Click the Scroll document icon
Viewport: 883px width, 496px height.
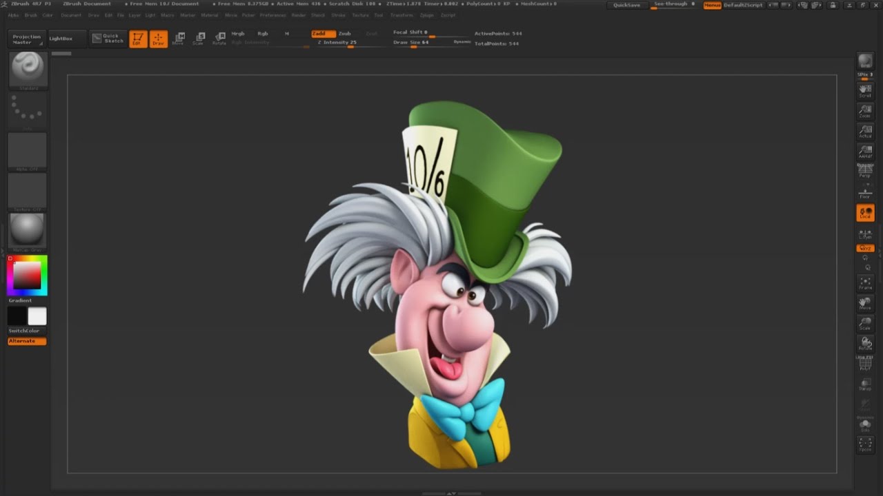tap(865, 90)
